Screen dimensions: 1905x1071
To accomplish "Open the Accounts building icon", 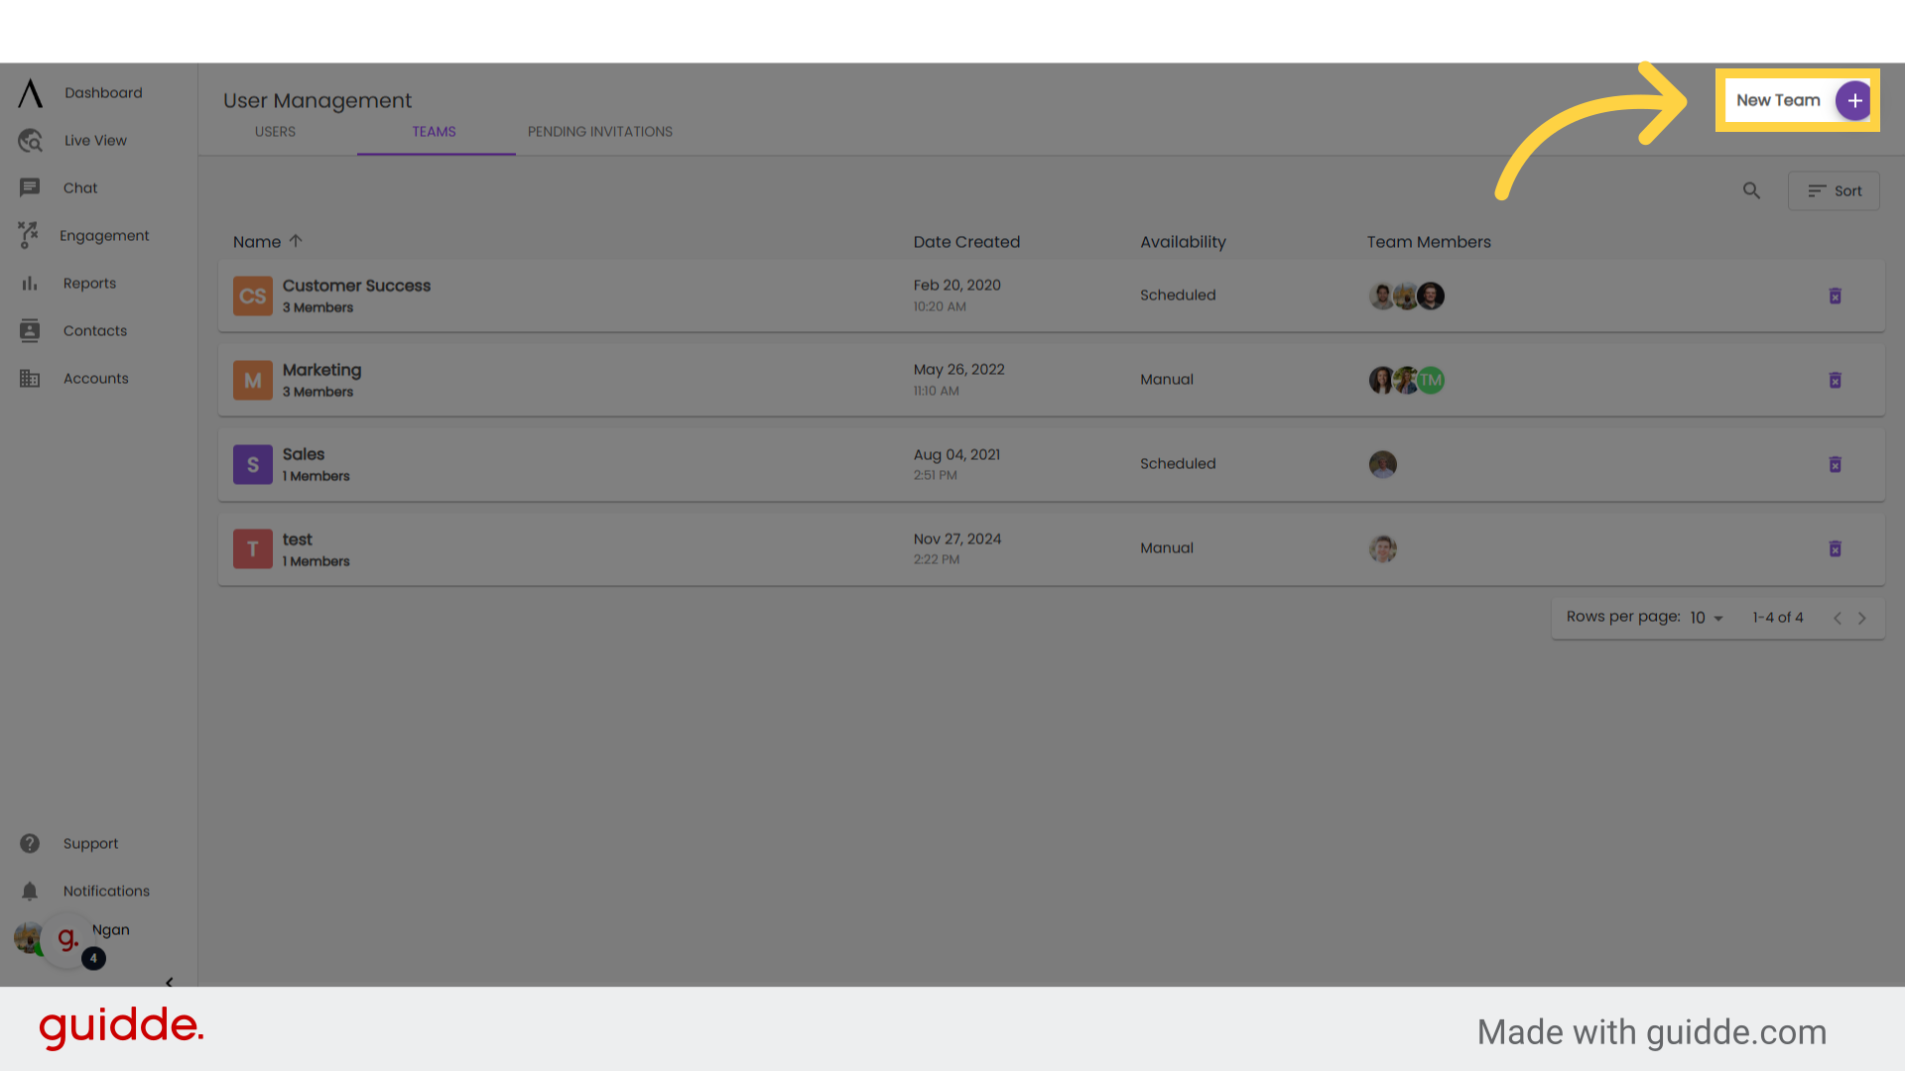I will (x=30, y=379).
